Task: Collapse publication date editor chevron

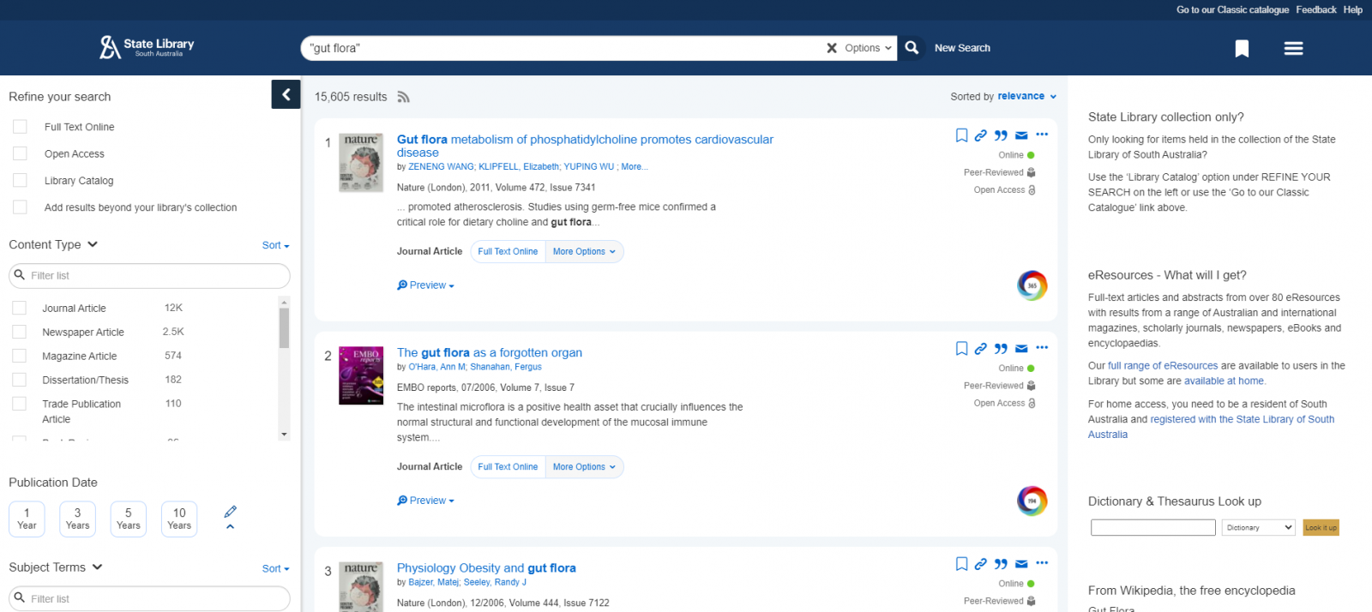Action: pos(230,526)
